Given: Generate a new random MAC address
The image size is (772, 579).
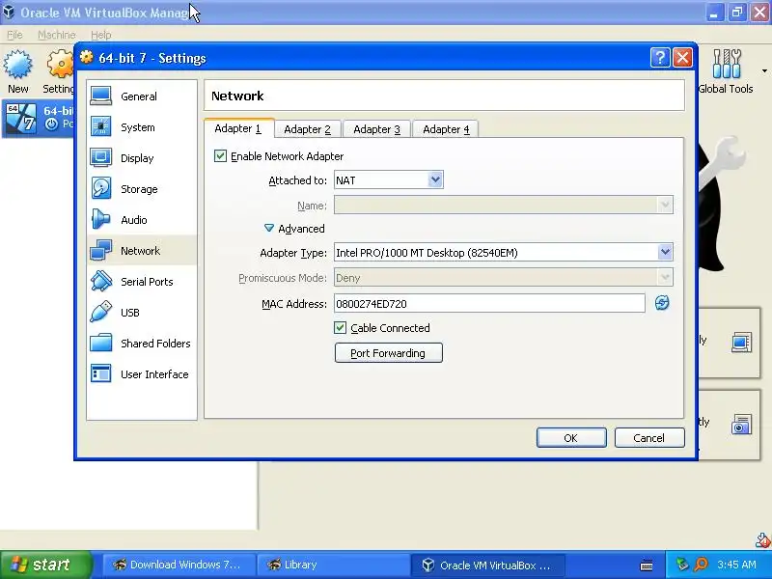Looking at the screenshot, I should click(x=662, y=303).
